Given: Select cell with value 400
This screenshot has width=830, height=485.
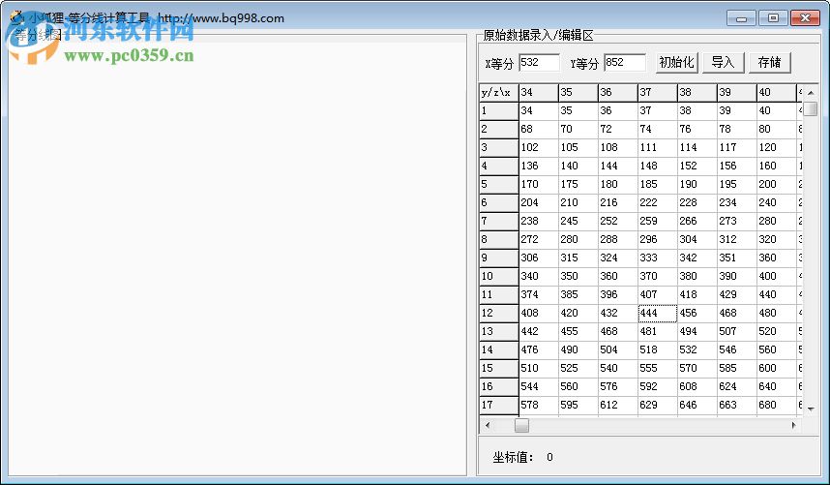Looking at the screenshot, I should 777,277.
